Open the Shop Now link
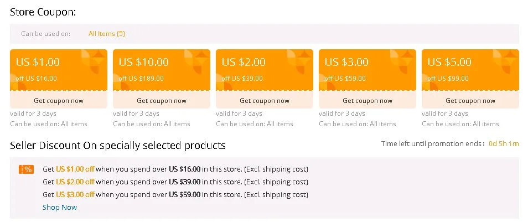This screenshot has height=222, width=528. point(60,207)
